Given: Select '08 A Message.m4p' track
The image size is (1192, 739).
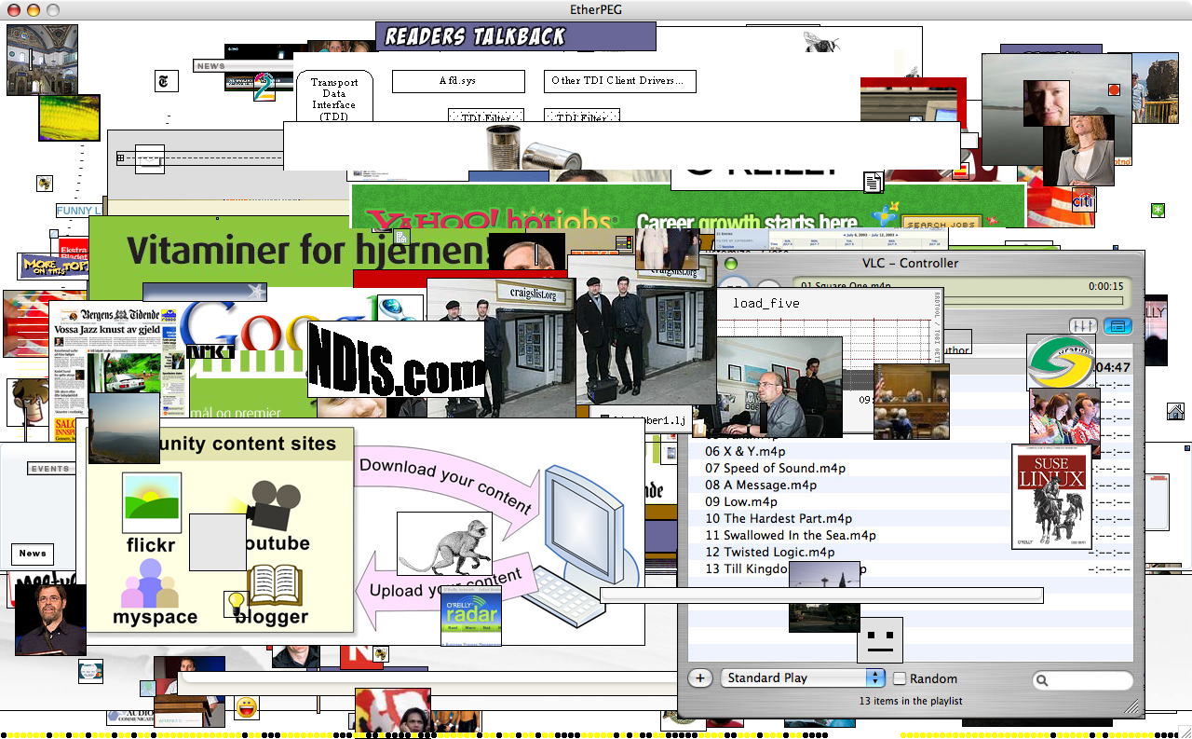Looking at the screenshot, I should coord(761,485).
